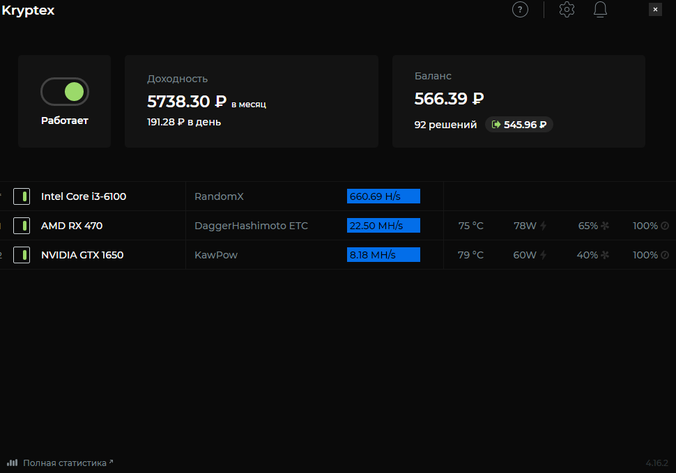Click the AMD RX 470 device name
This screenshot has width=676, height=473.
[72, 226]
